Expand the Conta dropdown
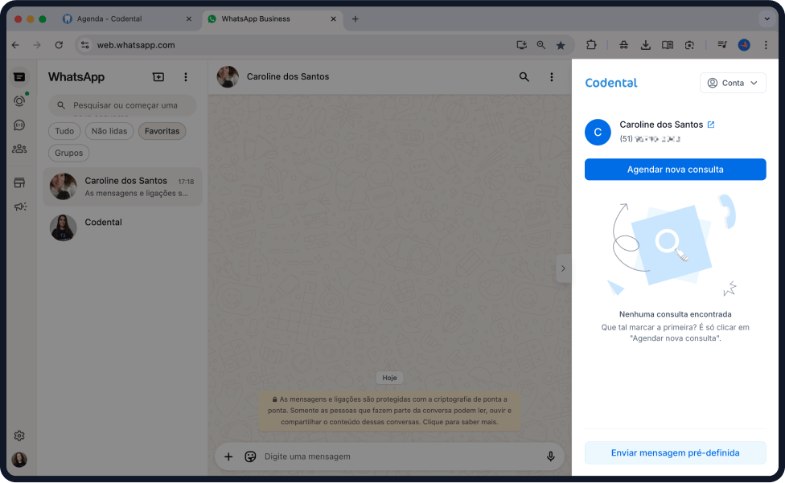This screenshot has height=483, width=785. click(x=733, y=83)
